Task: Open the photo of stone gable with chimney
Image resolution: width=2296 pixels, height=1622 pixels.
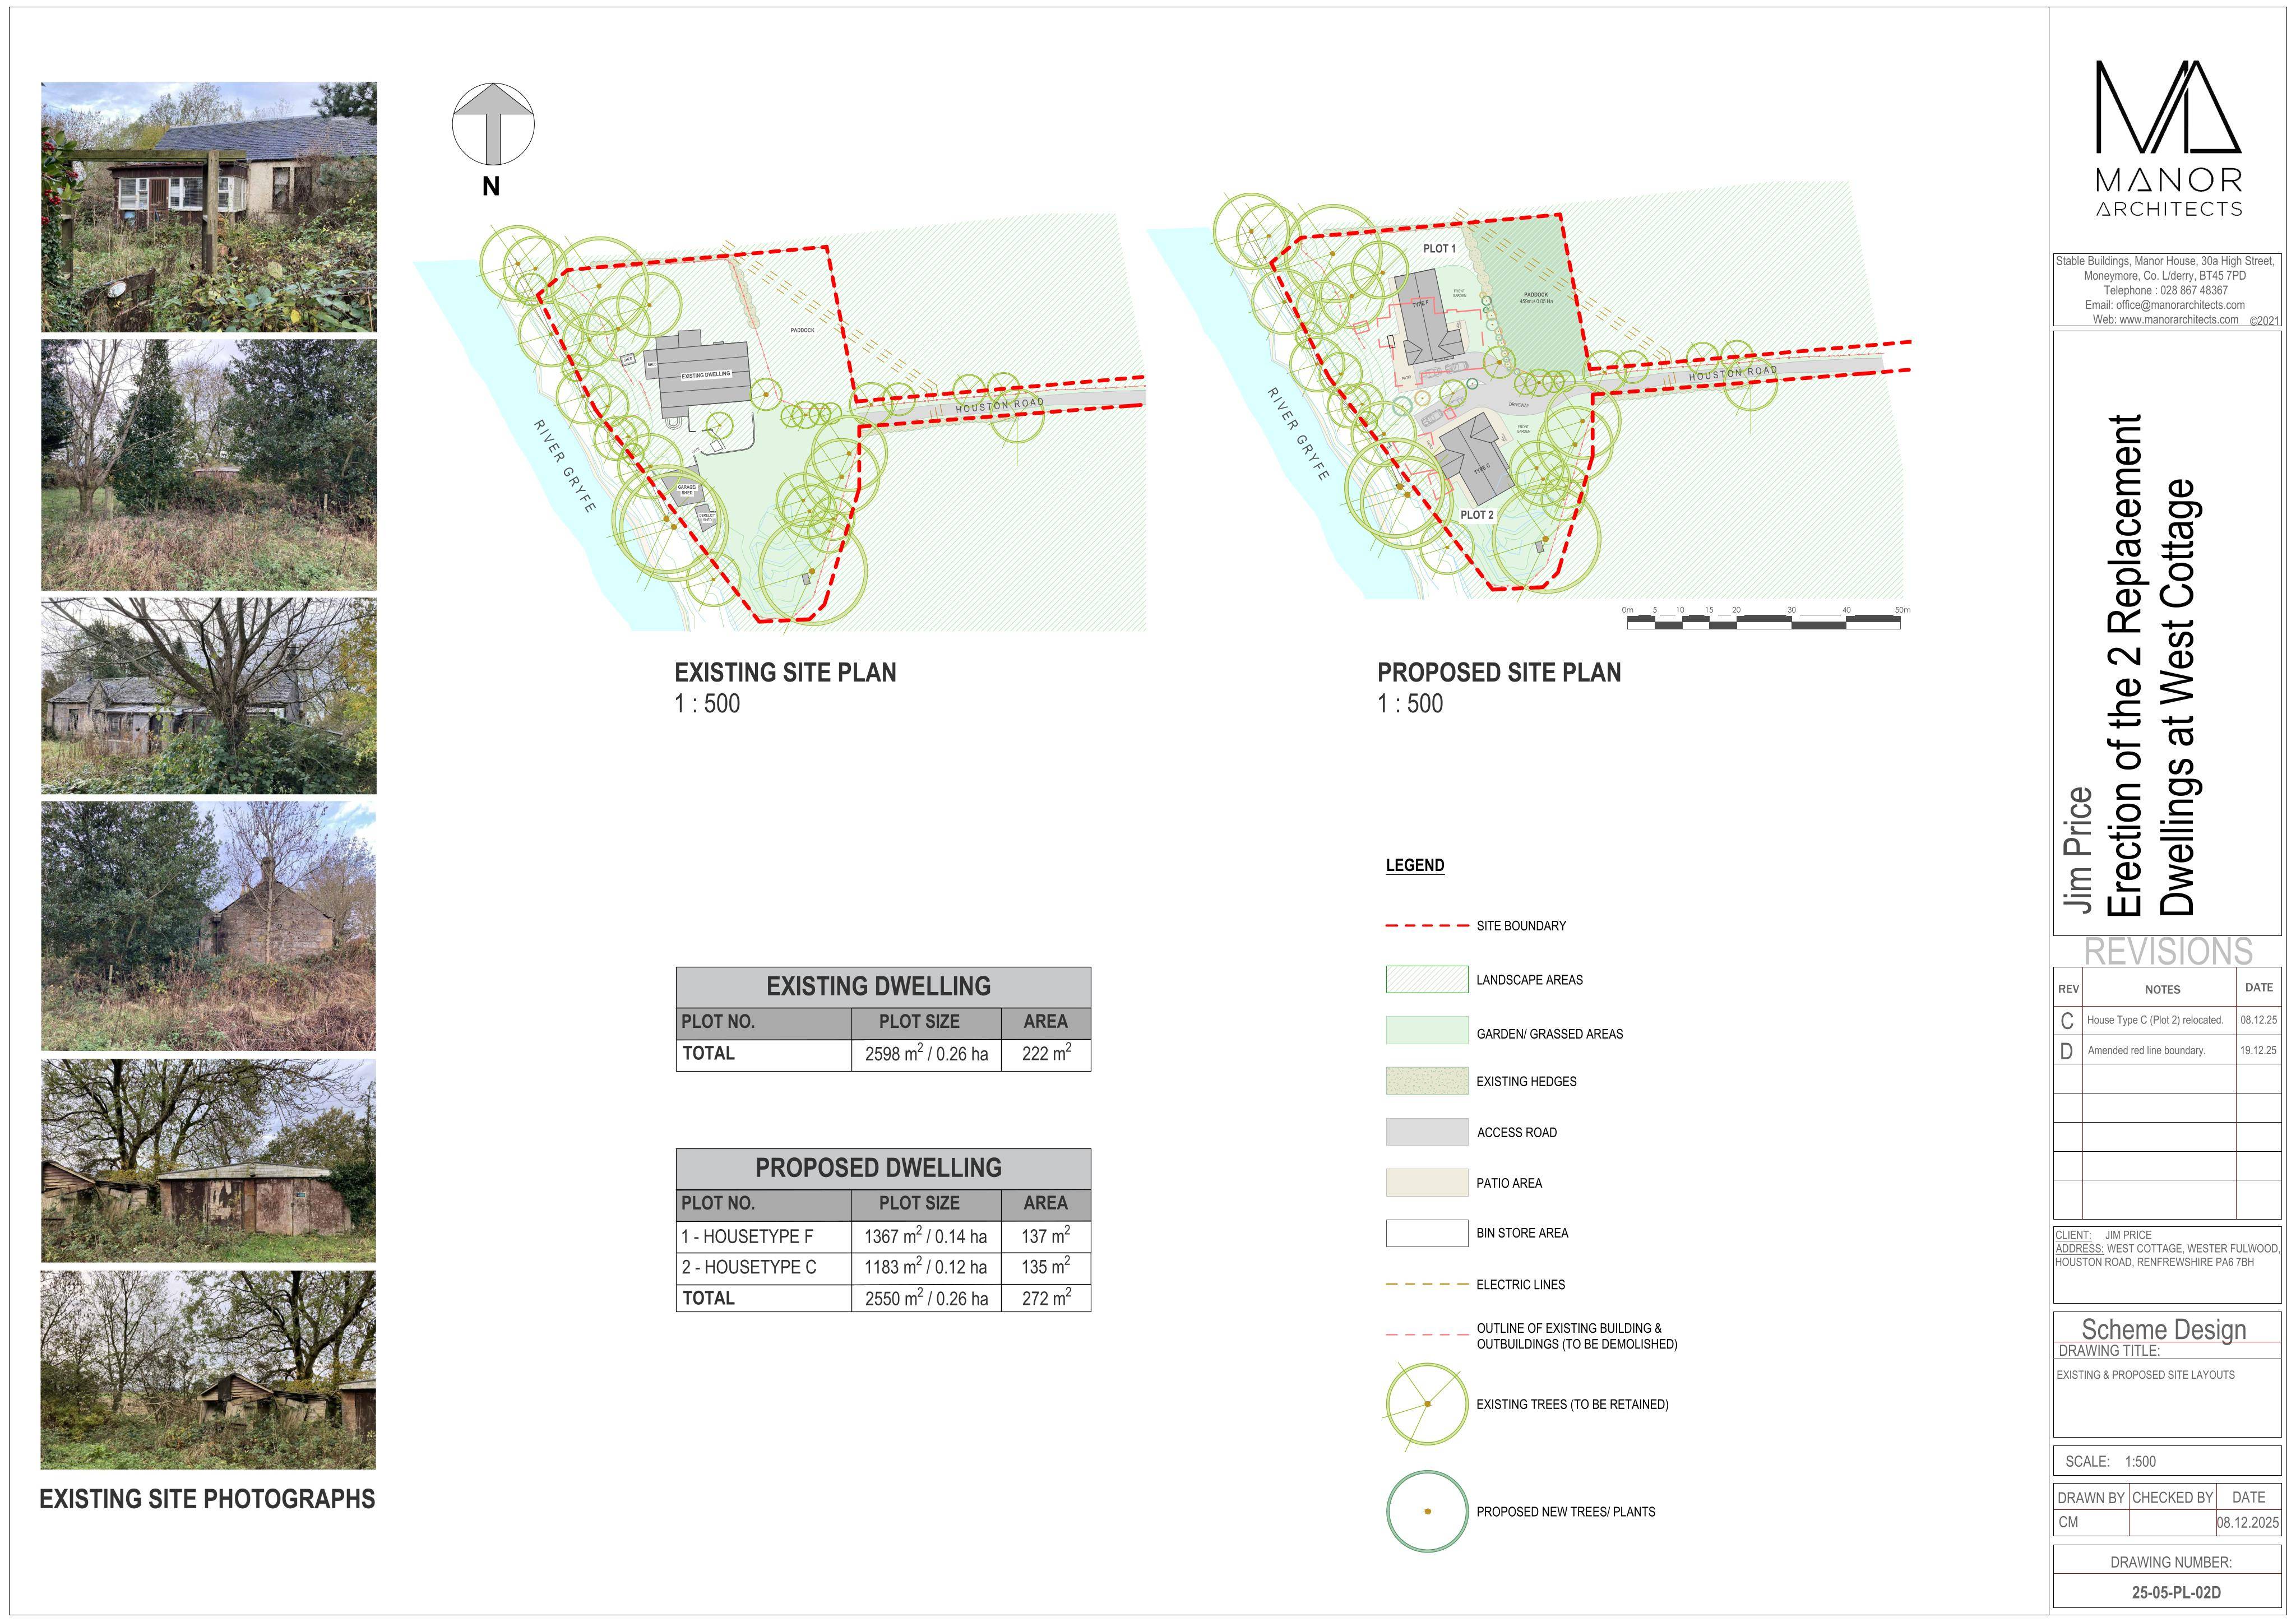Action: coord(209,926)
